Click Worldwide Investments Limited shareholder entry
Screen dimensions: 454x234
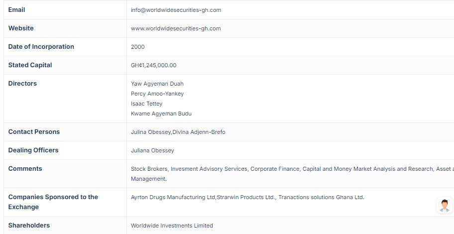pyautogui.click(x=172, y=226)
